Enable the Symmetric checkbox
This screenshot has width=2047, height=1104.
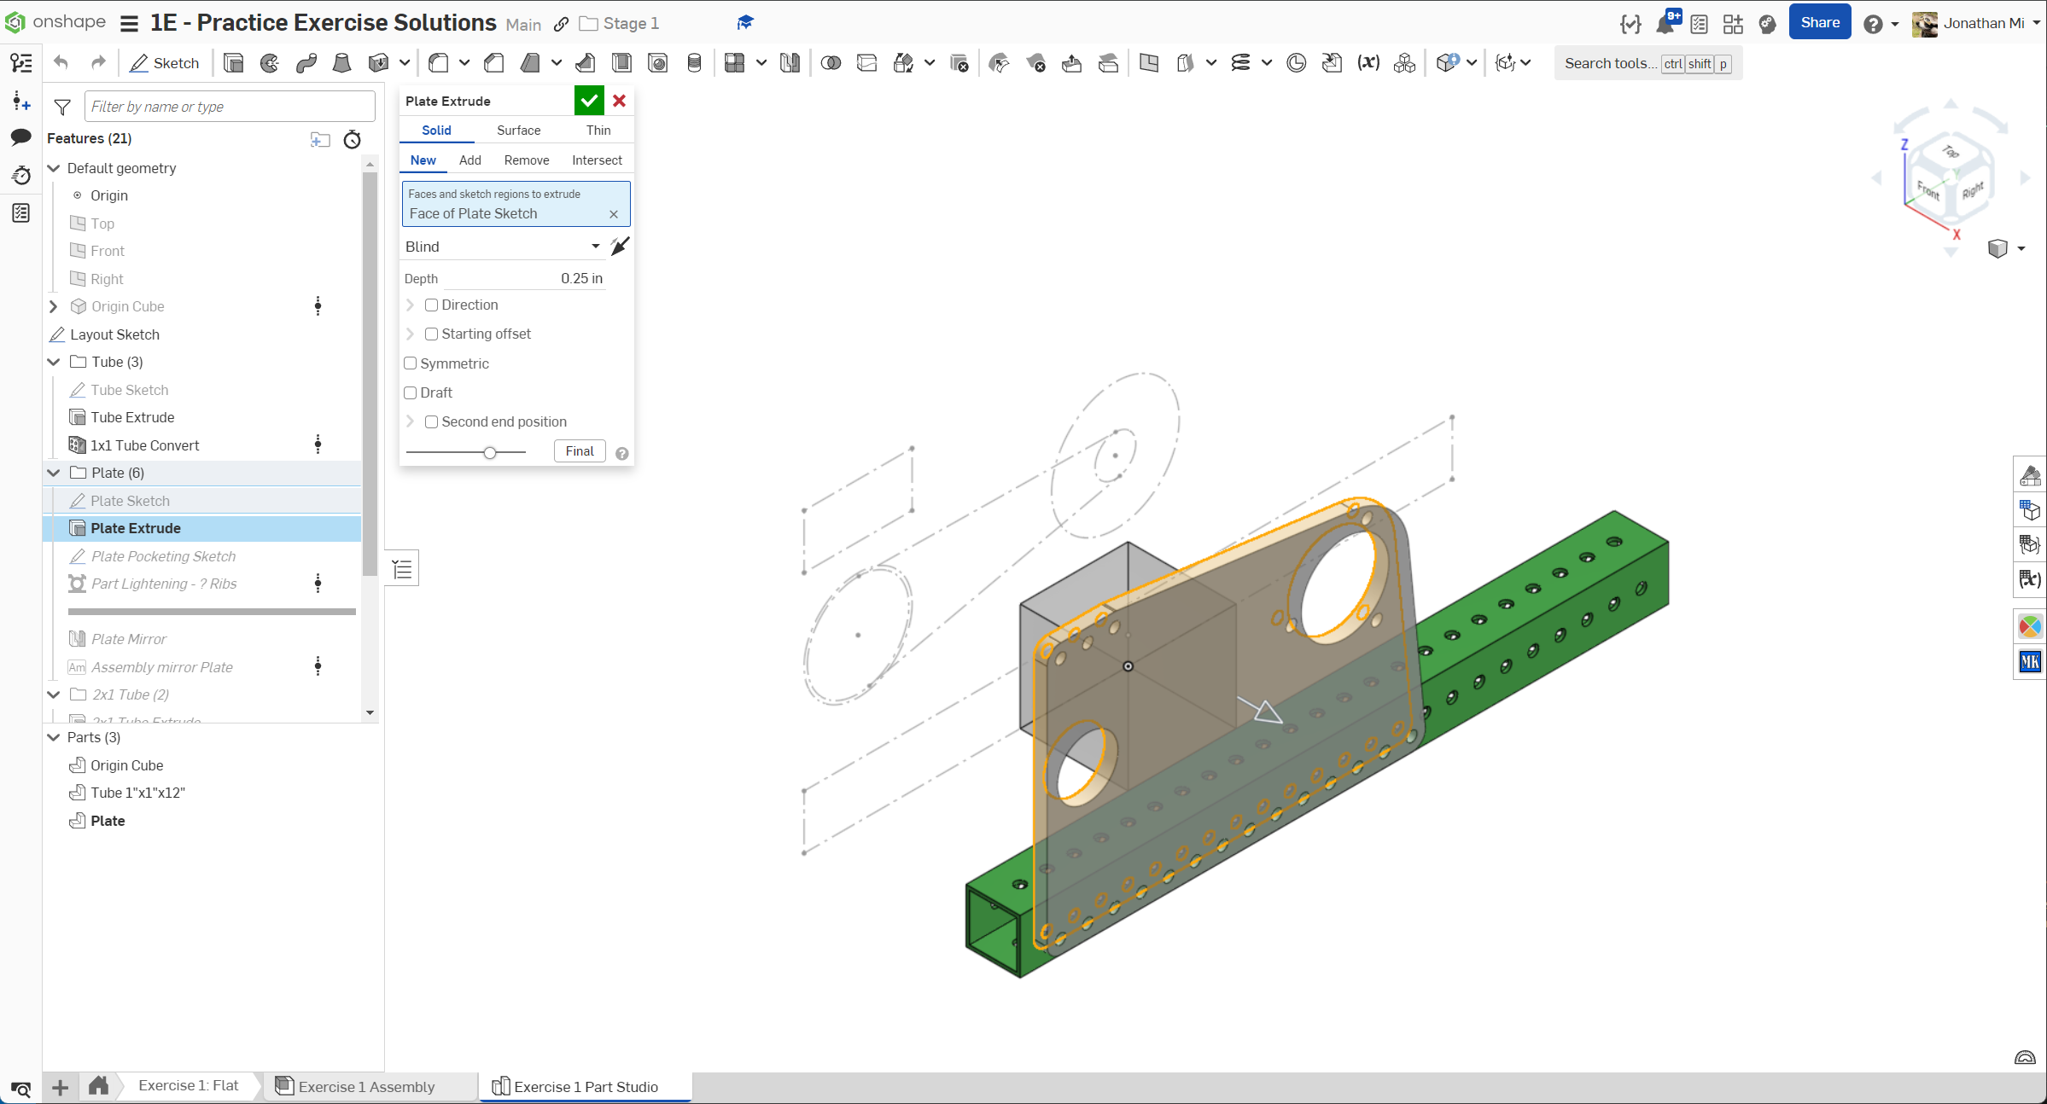411,363
